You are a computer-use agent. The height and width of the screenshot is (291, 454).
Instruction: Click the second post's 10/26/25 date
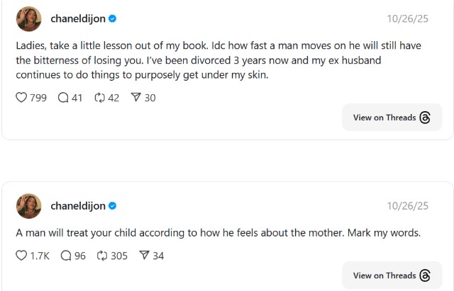(407, 206)
